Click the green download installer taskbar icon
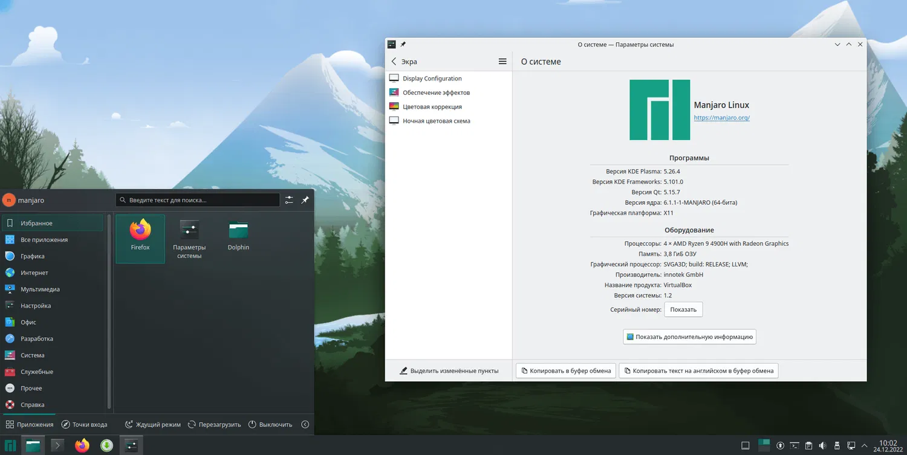This screenshot has width=907, height=455. [106, 446]
